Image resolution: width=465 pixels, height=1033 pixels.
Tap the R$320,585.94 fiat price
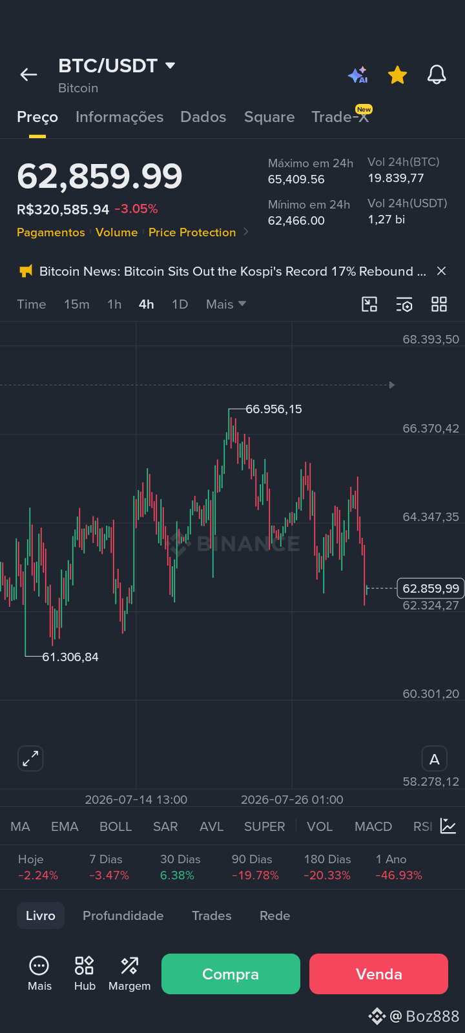click(63, 209)
